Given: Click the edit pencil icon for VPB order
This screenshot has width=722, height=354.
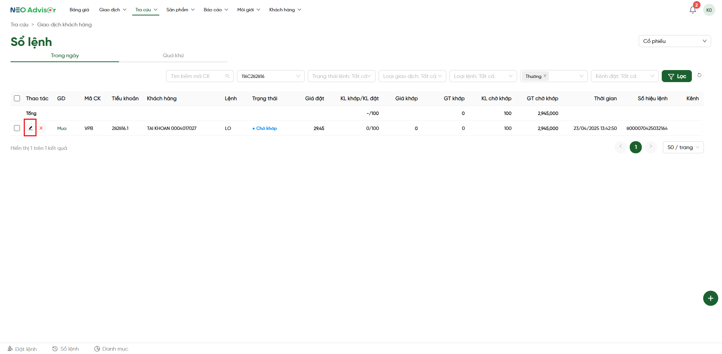Looking at the screenshot, I should point(30,128).
